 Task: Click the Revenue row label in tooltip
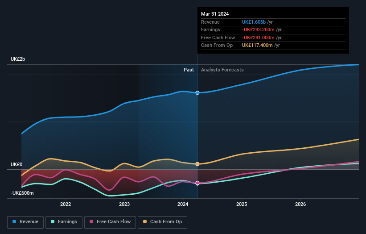click(x=210, y=22)
